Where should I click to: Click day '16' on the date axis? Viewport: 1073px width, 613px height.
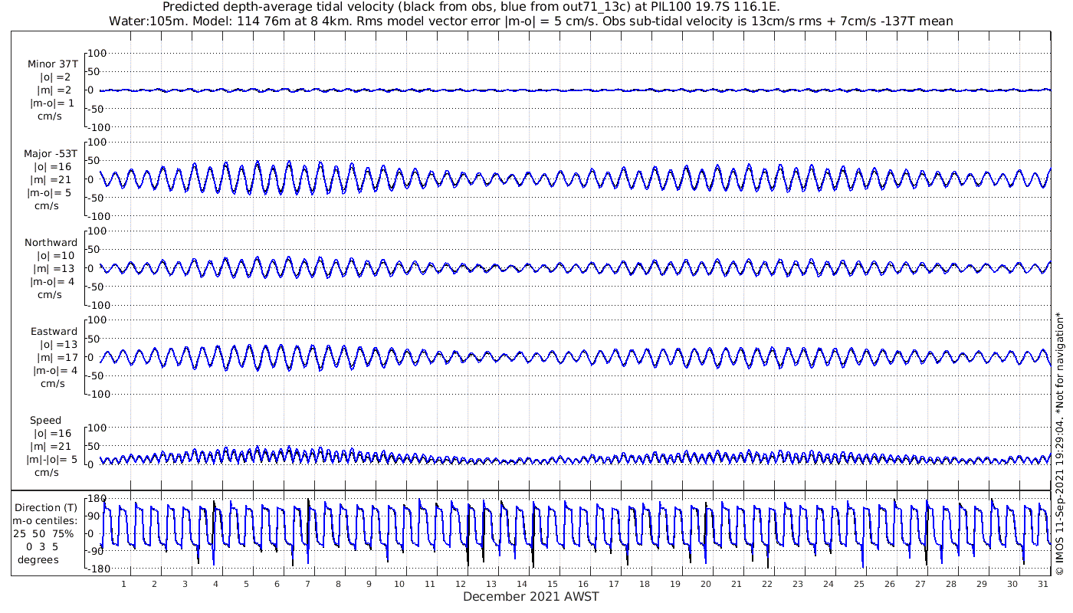[x=583, y=584]
